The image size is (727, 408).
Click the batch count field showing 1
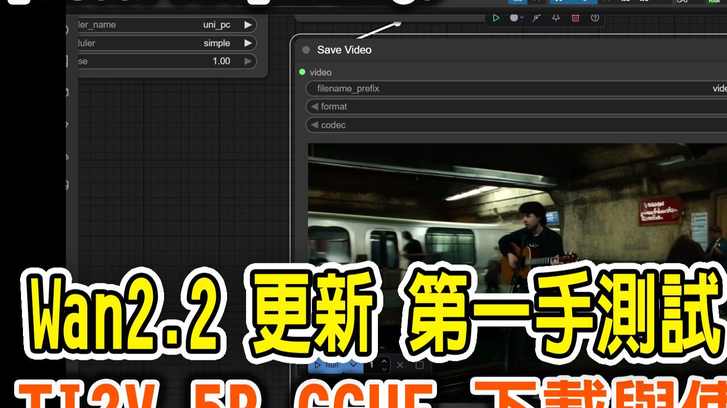(372, 365)
